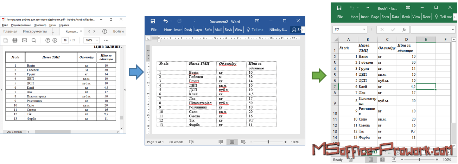Click the zoom-in plus button in Word status bar
The height and width of the screenshot is (164, 458).
(286, 142)
